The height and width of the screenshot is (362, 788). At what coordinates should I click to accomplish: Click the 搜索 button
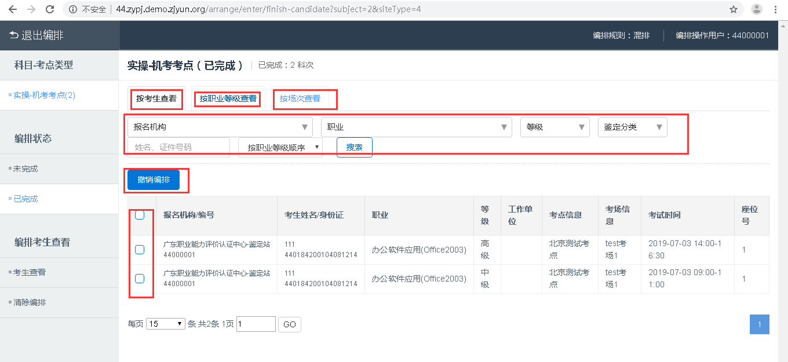(x=355, y=147)
